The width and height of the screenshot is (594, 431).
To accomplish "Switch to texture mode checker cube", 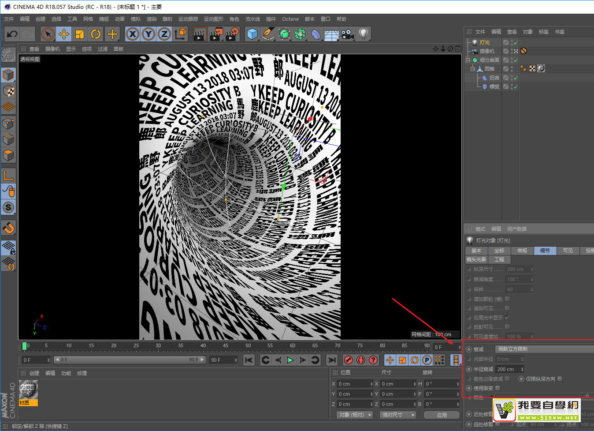I will pos(8,91).
